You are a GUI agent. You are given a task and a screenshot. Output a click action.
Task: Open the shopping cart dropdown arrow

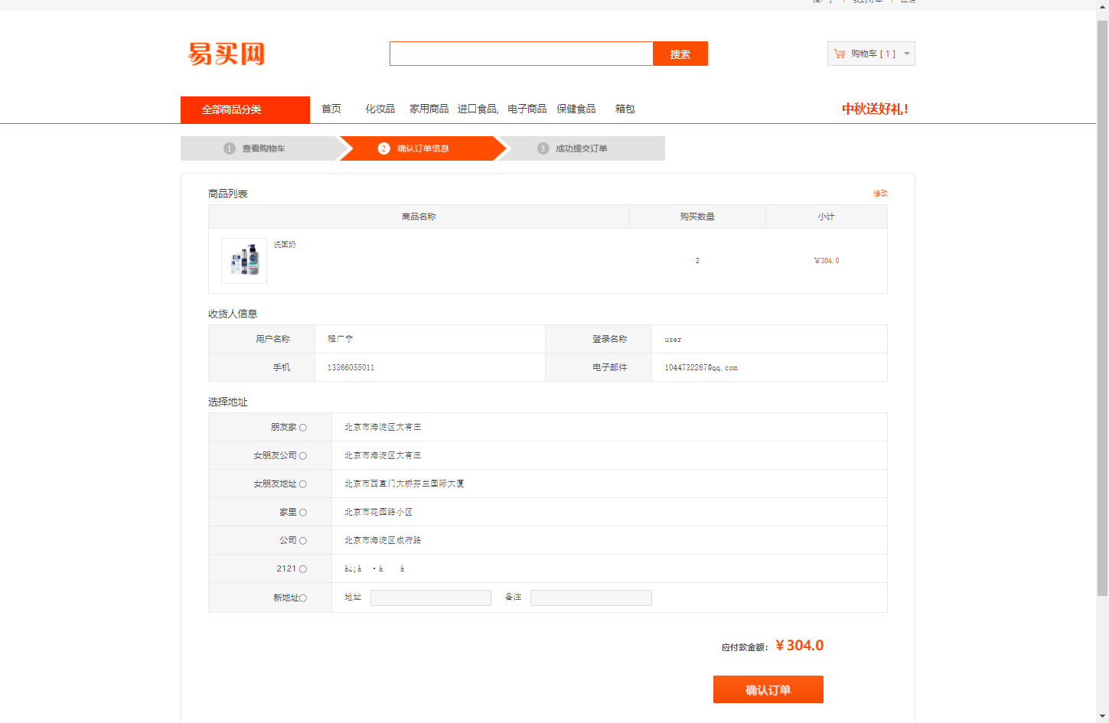click(x=905, y=54)
